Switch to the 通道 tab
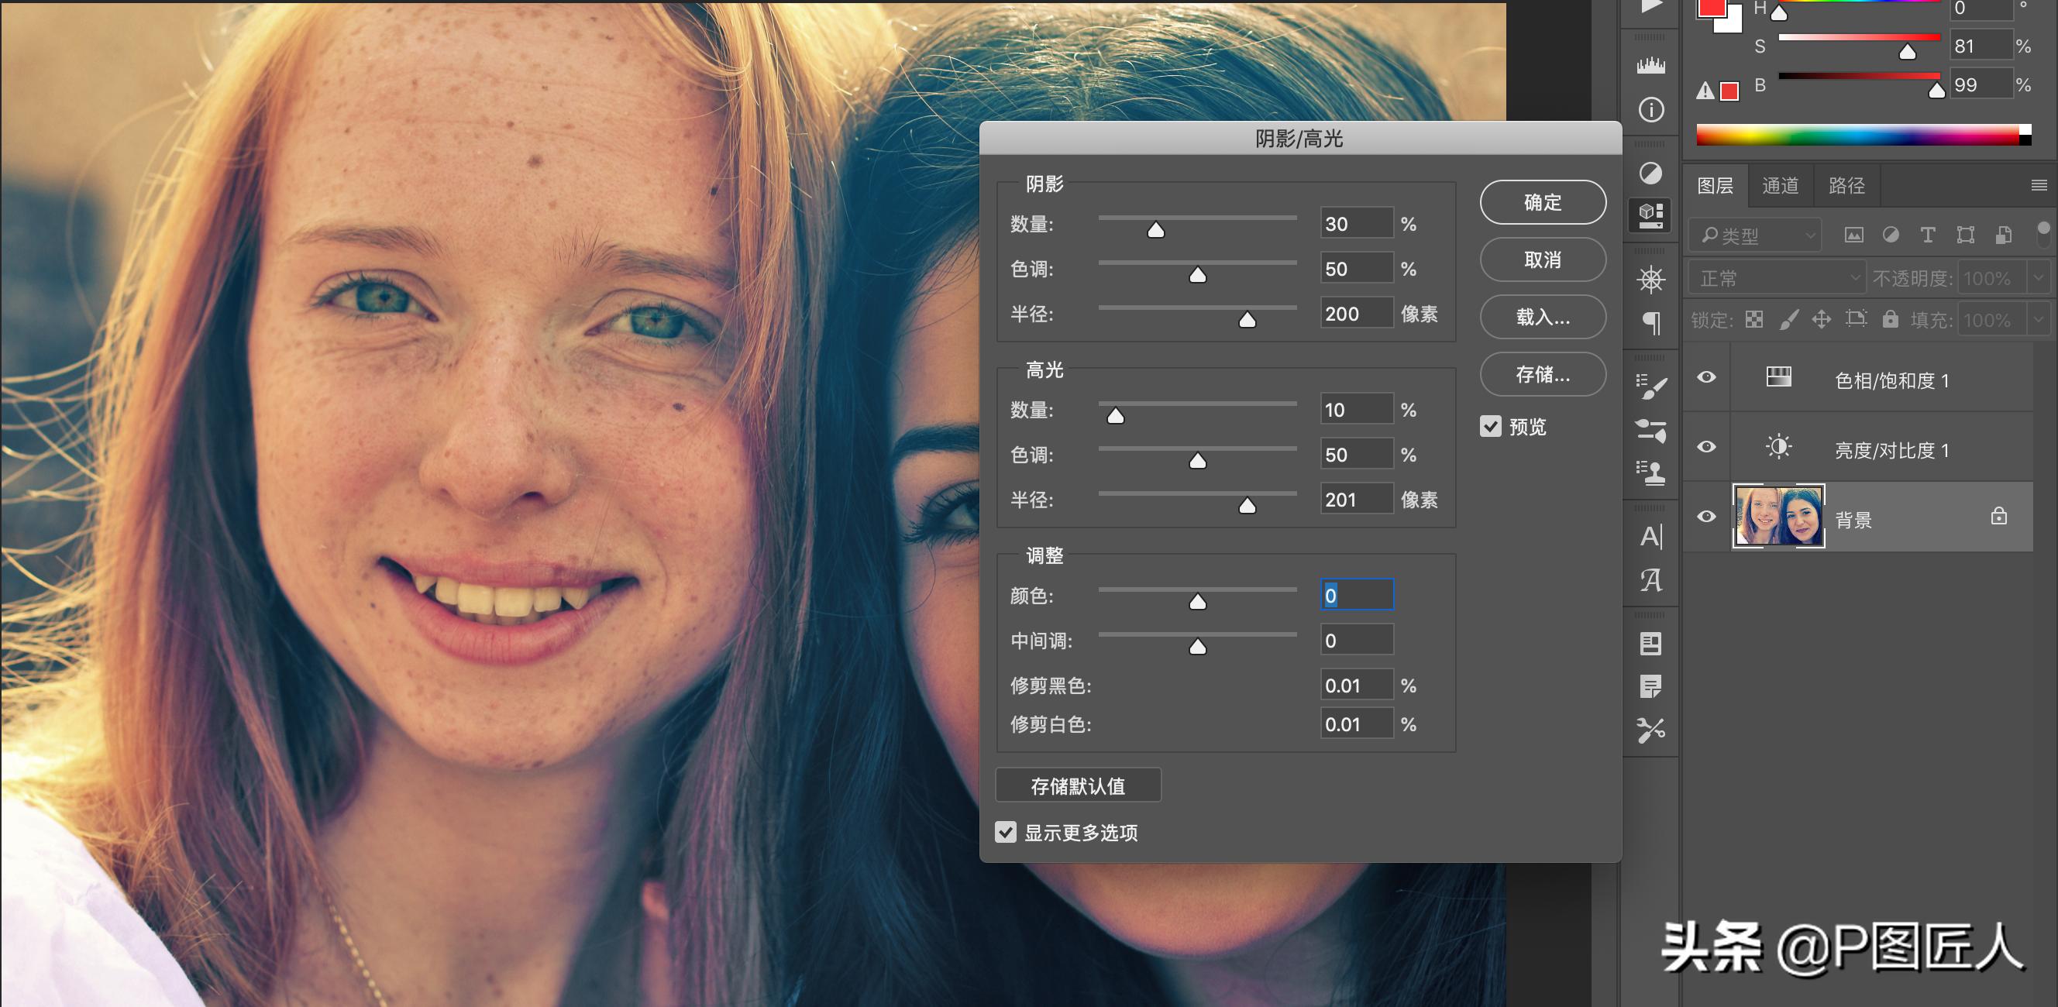 tap(1780, 185)
